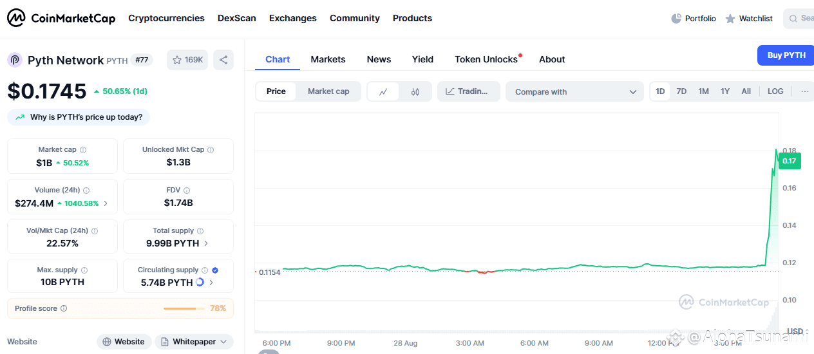The height and width of the screenshot is (354, 814).
Task: Expand Total supply details chevron
Action: click(206, 243)
